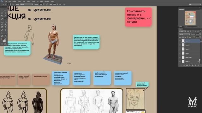Click the Navigator preview thumbnail

pos(190,18)
